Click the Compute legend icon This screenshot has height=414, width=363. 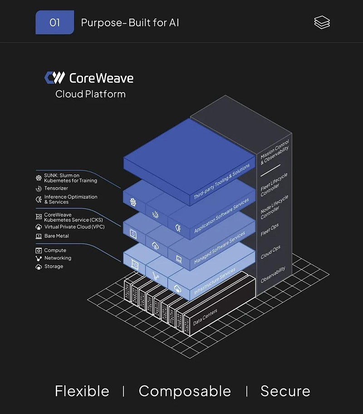click(x=39, y=250)
